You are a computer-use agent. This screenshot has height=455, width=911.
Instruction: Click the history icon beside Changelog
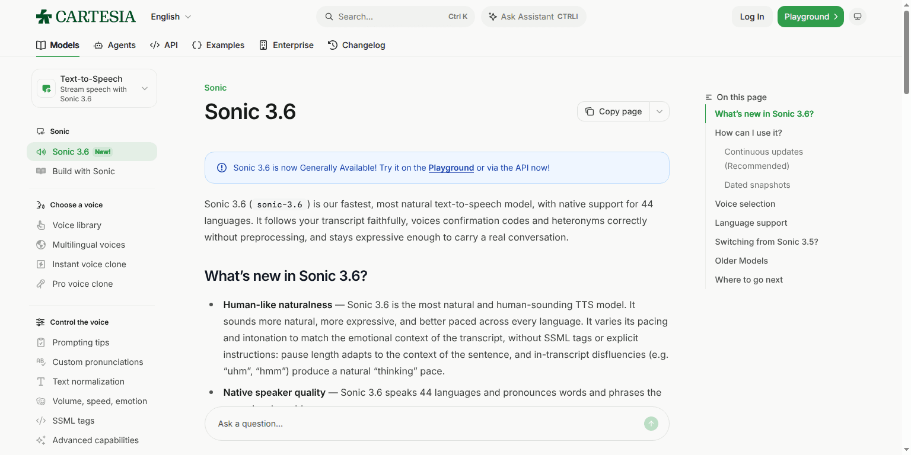pos(333,45)
